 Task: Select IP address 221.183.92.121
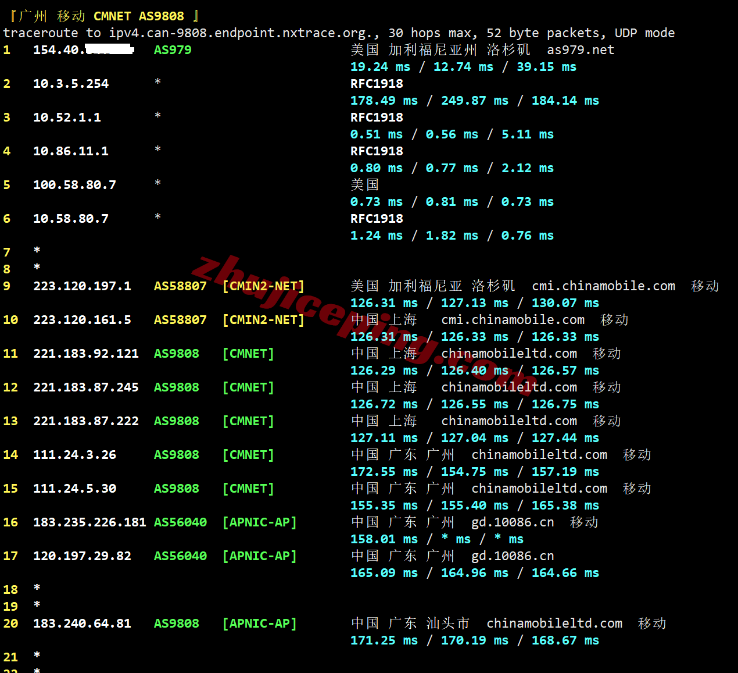86,354
